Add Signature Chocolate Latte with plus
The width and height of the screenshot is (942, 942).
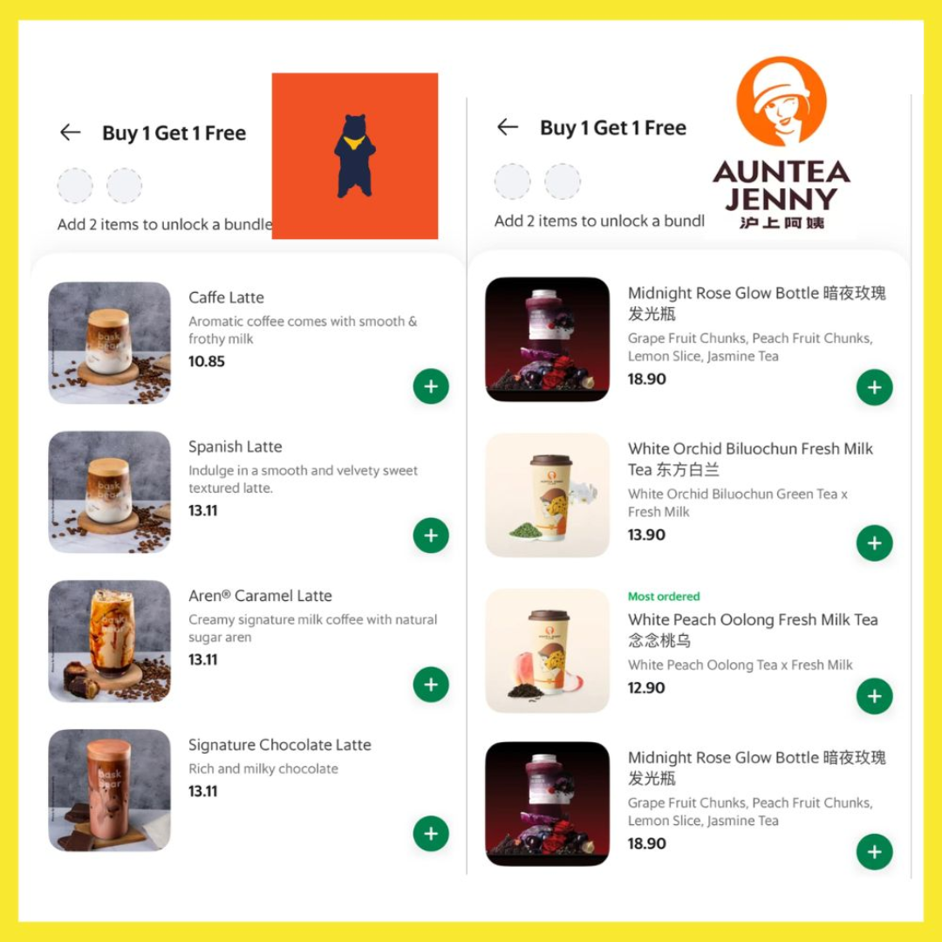(x=431, y=833)
